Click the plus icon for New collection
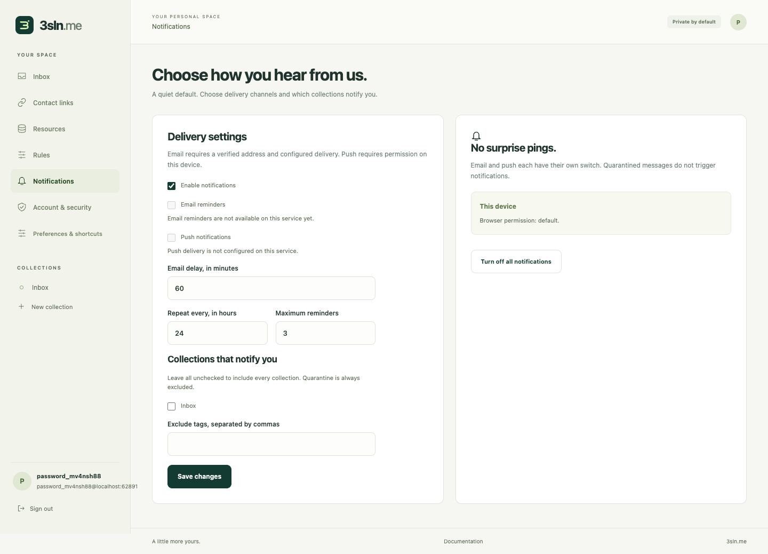This screenshot has width=768, height=554. pos(21,306)
